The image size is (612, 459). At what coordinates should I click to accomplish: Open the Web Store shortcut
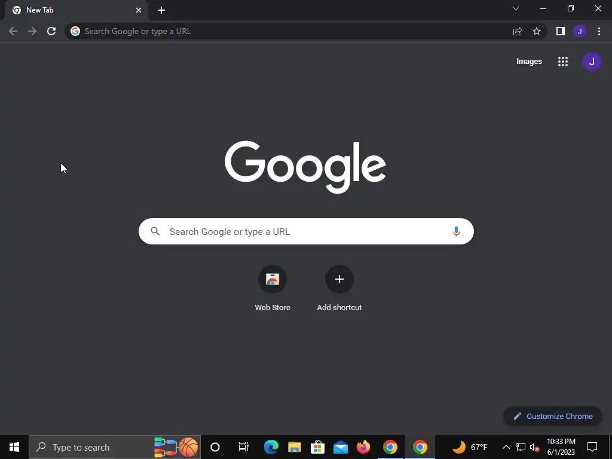[x=273, y=288]
